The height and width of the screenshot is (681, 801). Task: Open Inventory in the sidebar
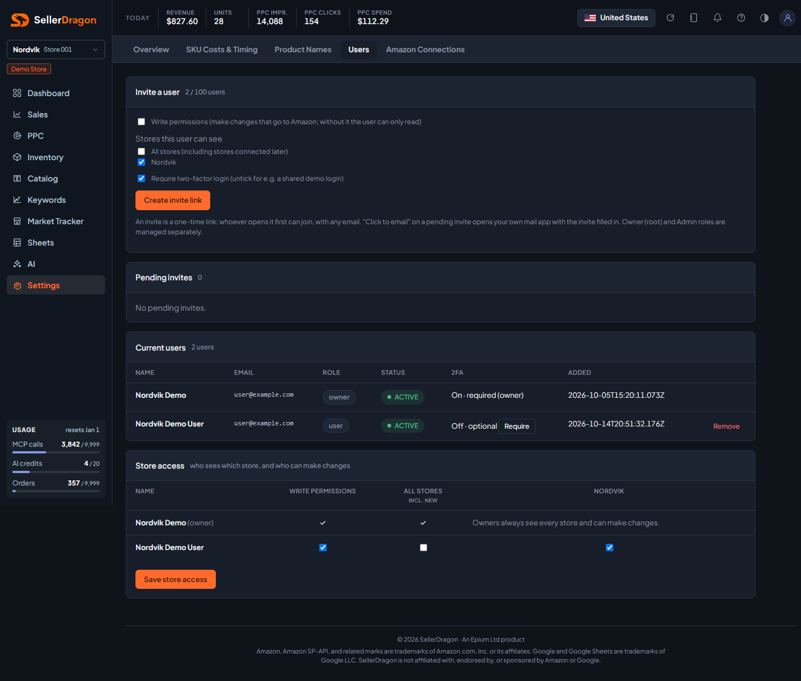[56, 157]
